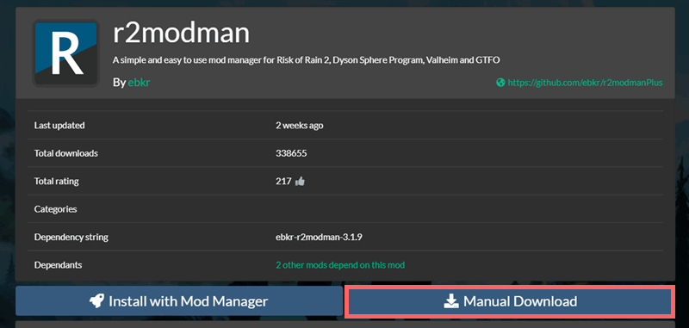Open author ebkr profile link
Viewport: 689px width, 328px height.
139,83
